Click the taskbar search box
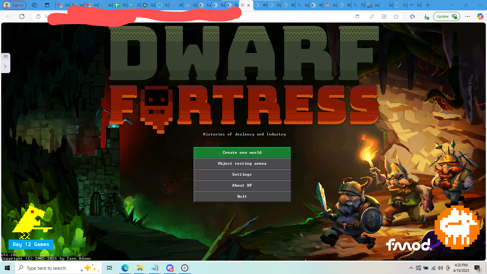The image size is (487, 274). coord(58,268)
